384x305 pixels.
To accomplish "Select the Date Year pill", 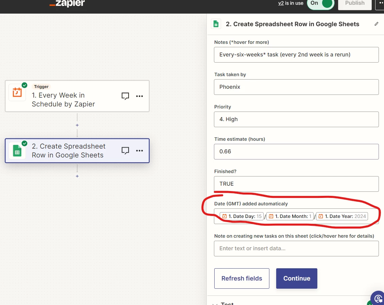I will point(342,216).
